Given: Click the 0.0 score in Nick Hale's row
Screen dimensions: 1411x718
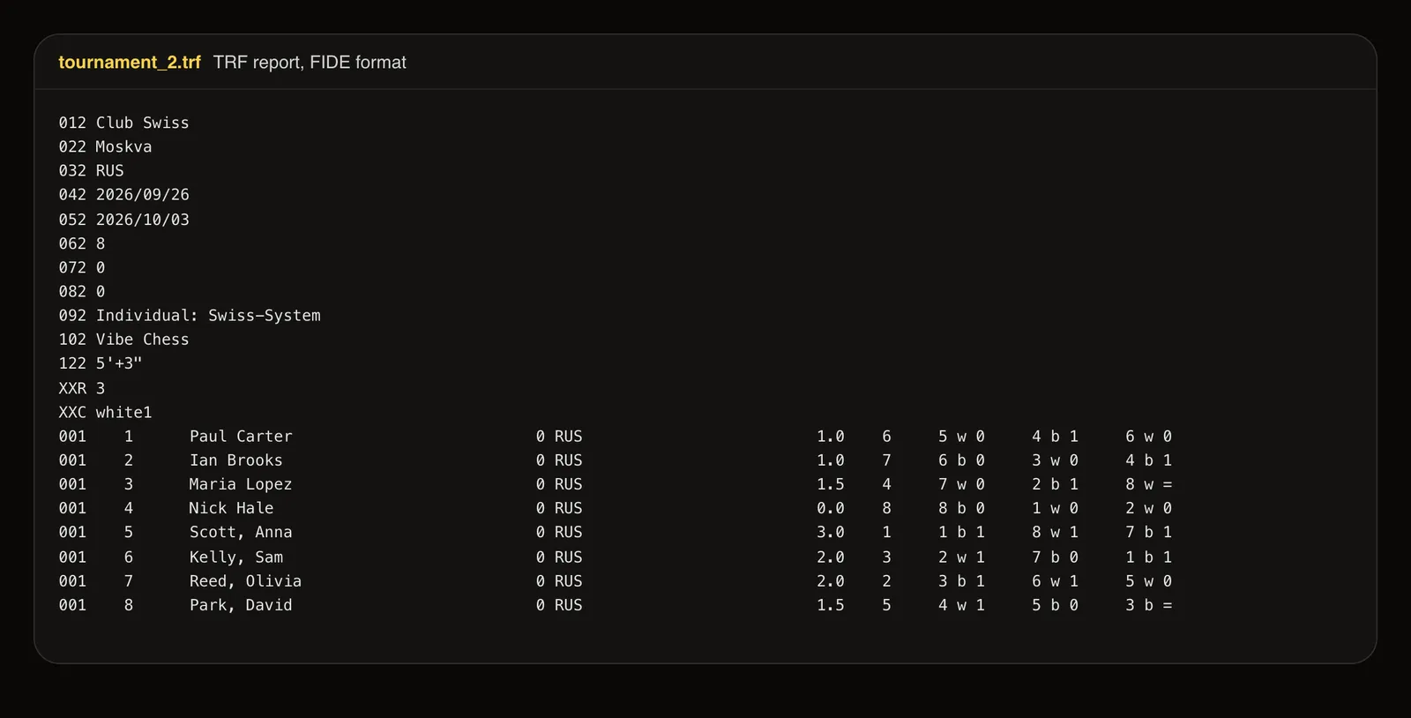Looking at the screenshot, I should 831,507.
